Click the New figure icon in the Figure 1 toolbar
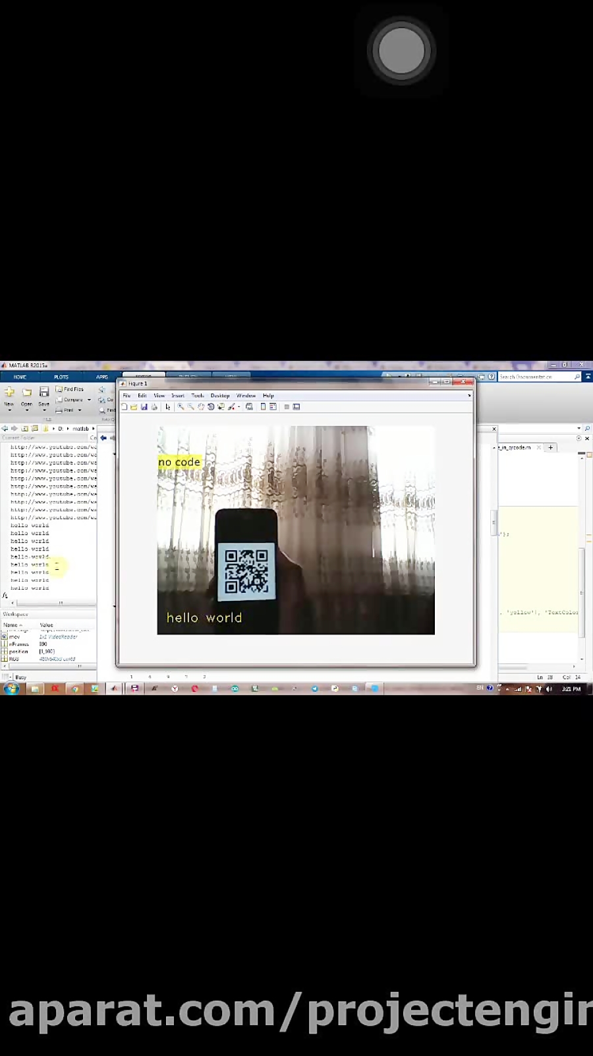Viewport: 593px width, 1056px height. [x=124, y=407]
